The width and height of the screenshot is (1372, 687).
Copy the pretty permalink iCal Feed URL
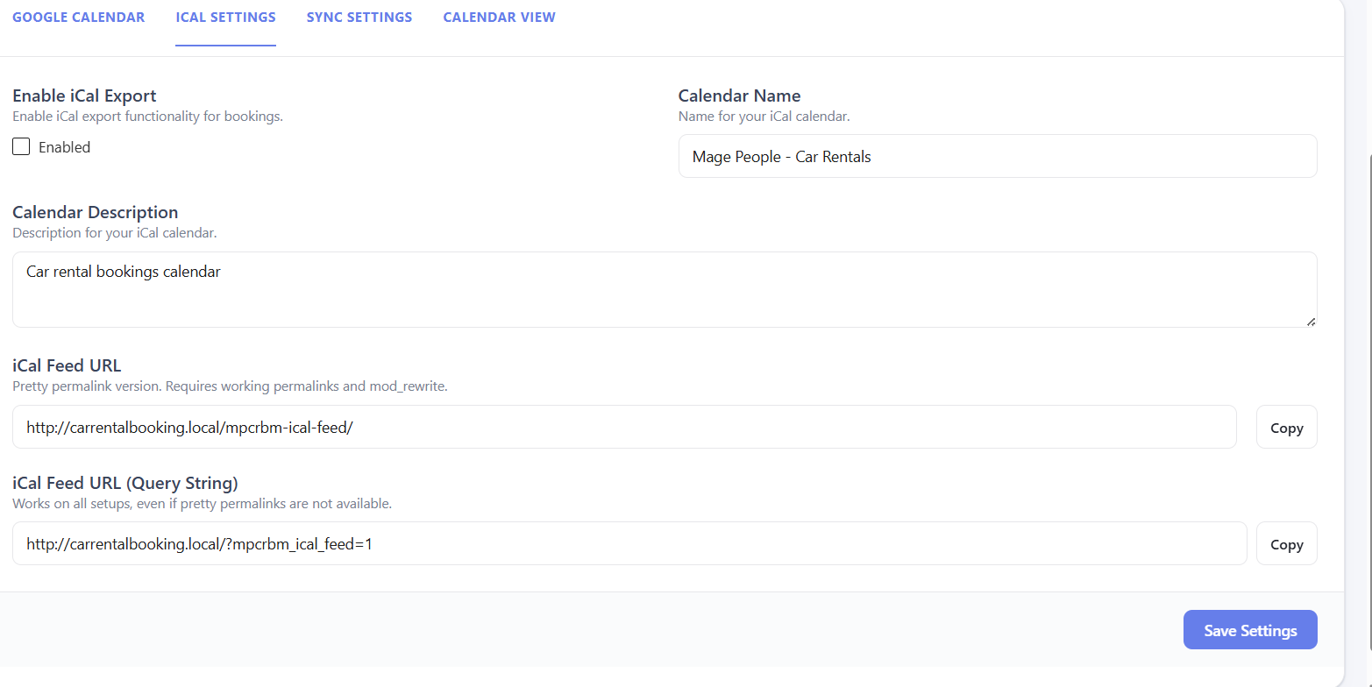1286,427
